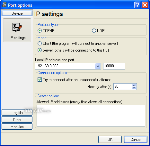
Task: Click the Allowed IP addresses label text
Action: (79, 102)
